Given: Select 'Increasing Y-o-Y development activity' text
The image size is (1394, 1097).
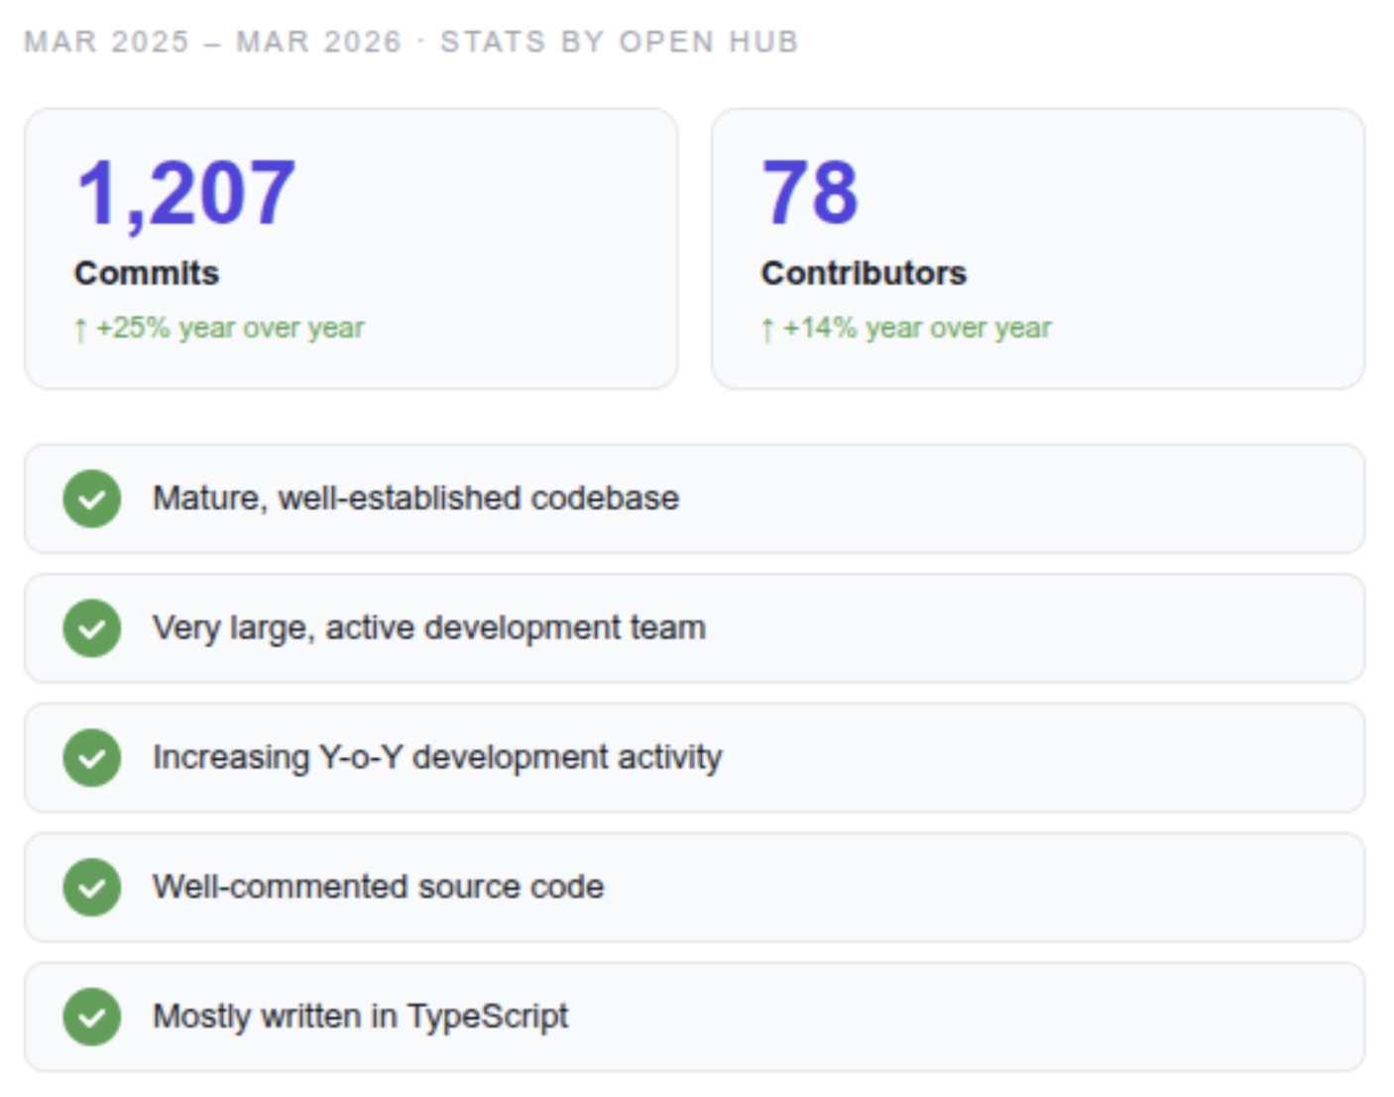Looking at the screenshot, I should pyautogui.click(x=436, y=758).
